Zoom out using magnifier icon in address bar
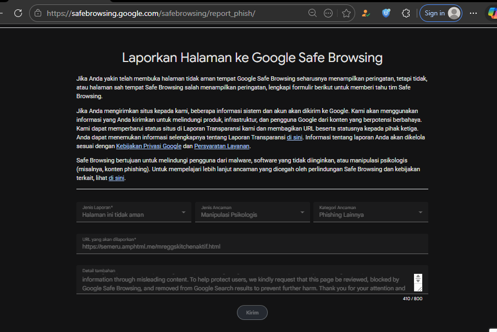Image resolution: width=497 pixels, height=332 pixels. click(x=312, y=13)
